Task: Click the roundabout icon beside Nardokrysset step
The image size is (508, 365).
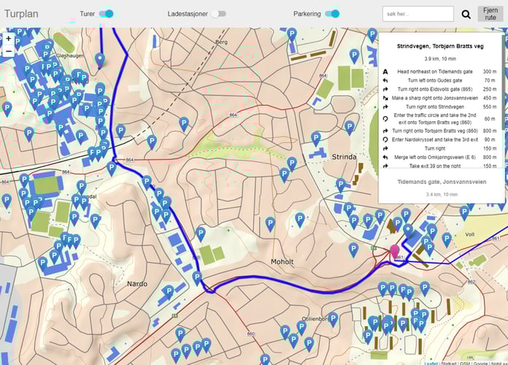Action: click(x=385, y=139)
